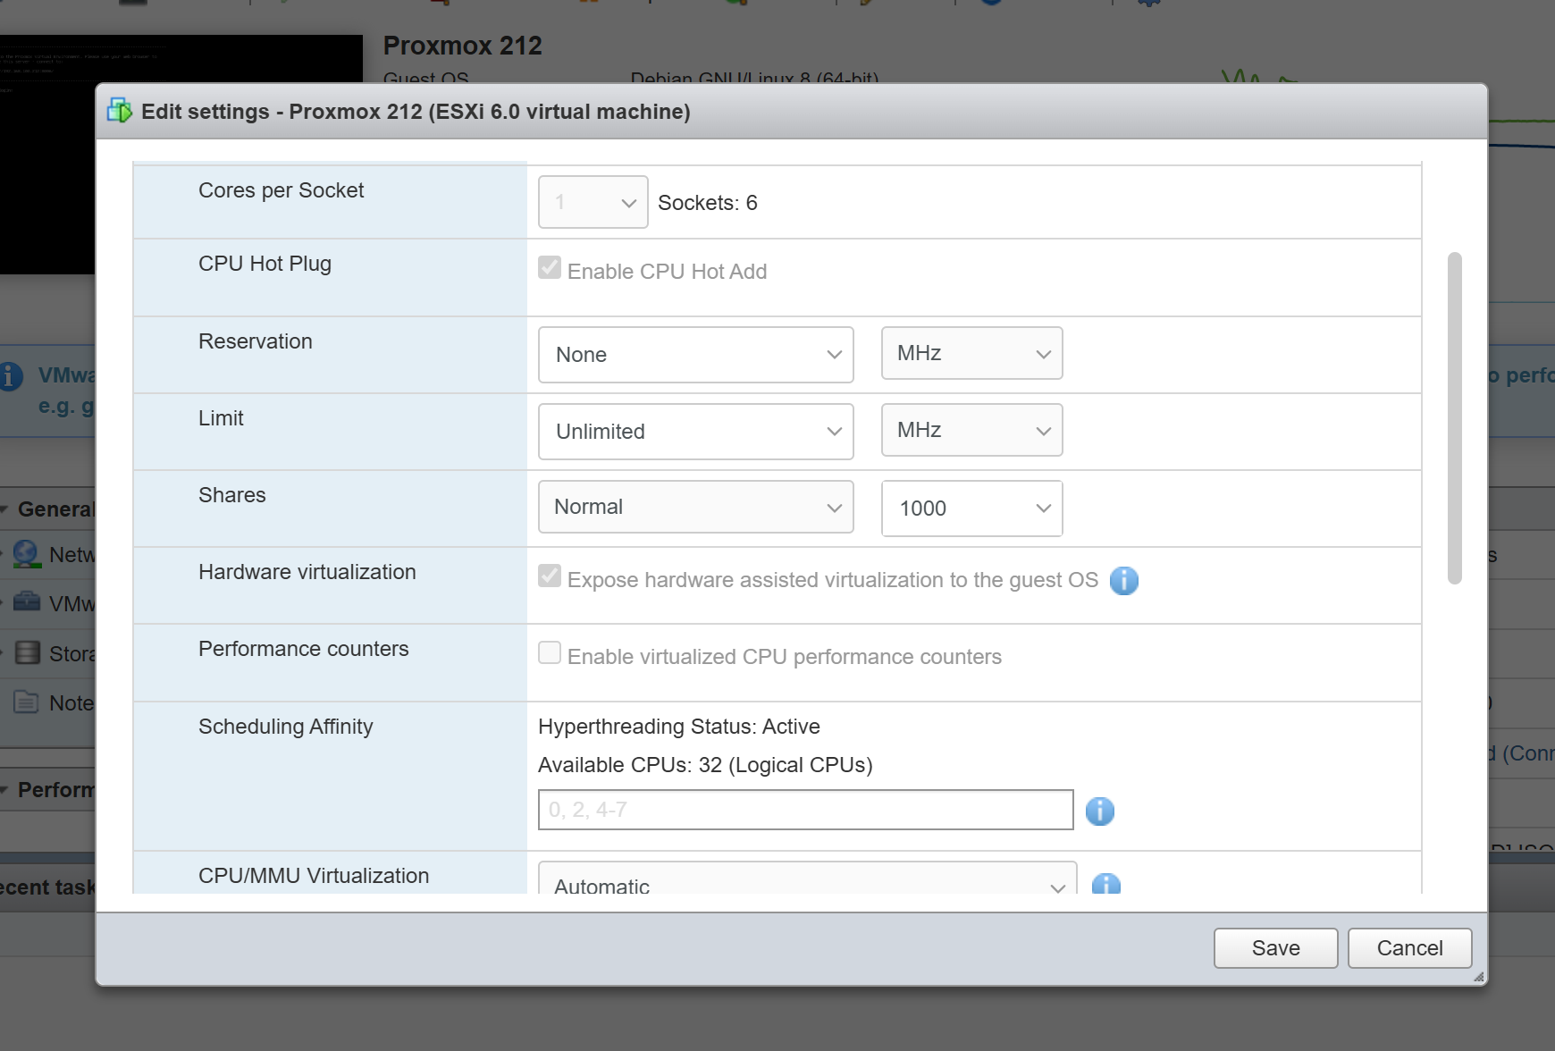Screen dimensions: 1555x1051
Task: Click the 'Cores per Socket' label
Action: coord(281,190)
